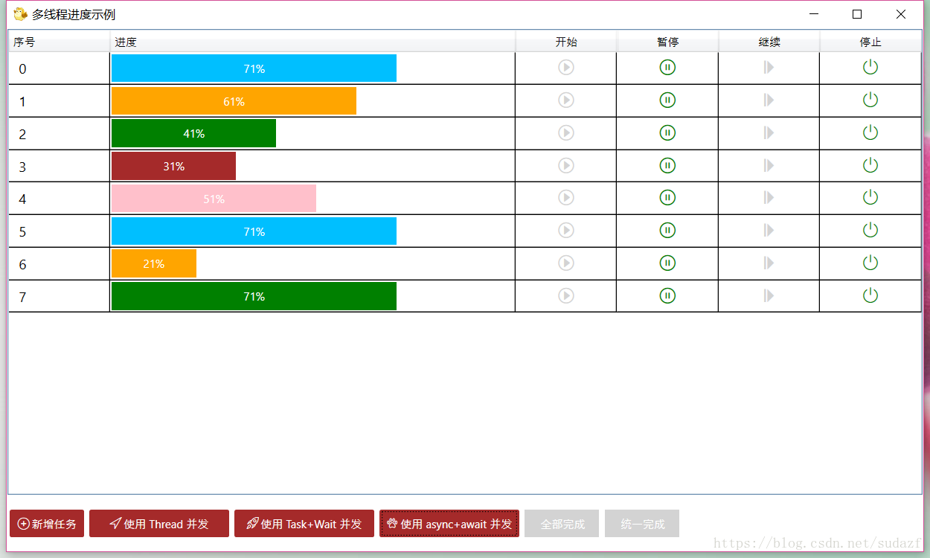Click the 开始 column header
The height and width of the screenshot is (558, 930).
point(566,42)
